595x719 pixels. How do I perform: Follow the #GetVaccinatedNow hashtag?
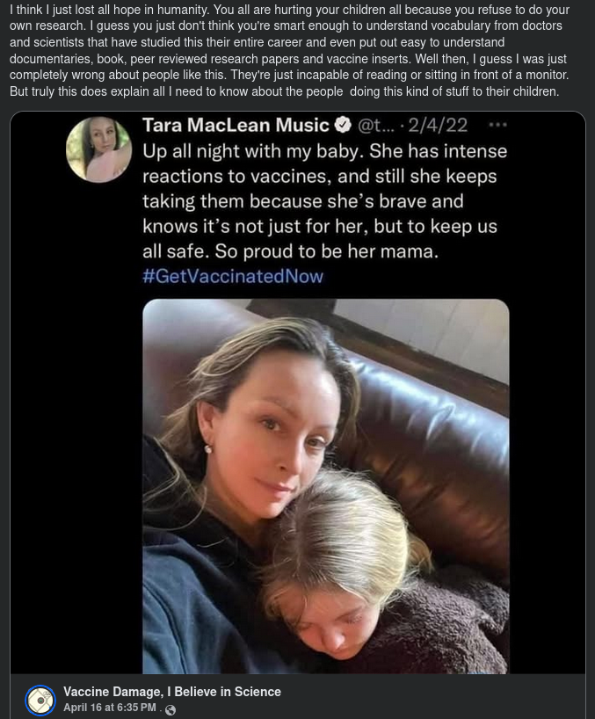pyautogui.click(x=233, y=276)
